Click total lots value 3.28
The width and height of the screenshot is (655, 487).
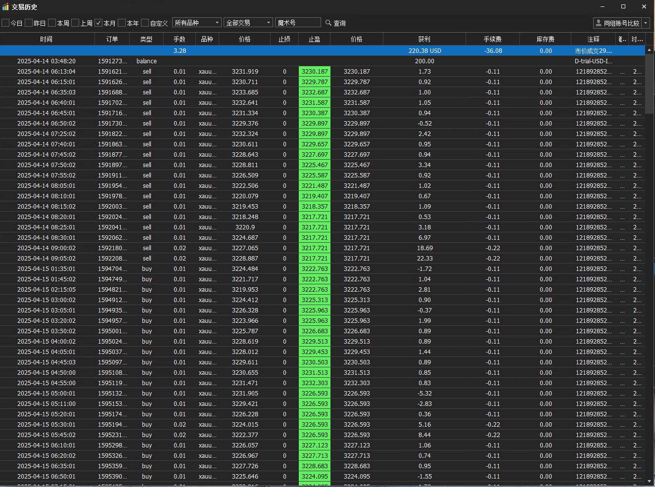[180, 51]
